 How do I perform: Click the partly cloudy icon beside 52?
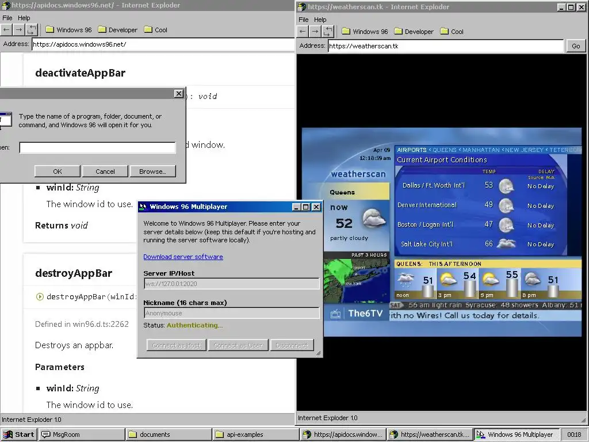(374, 218)
